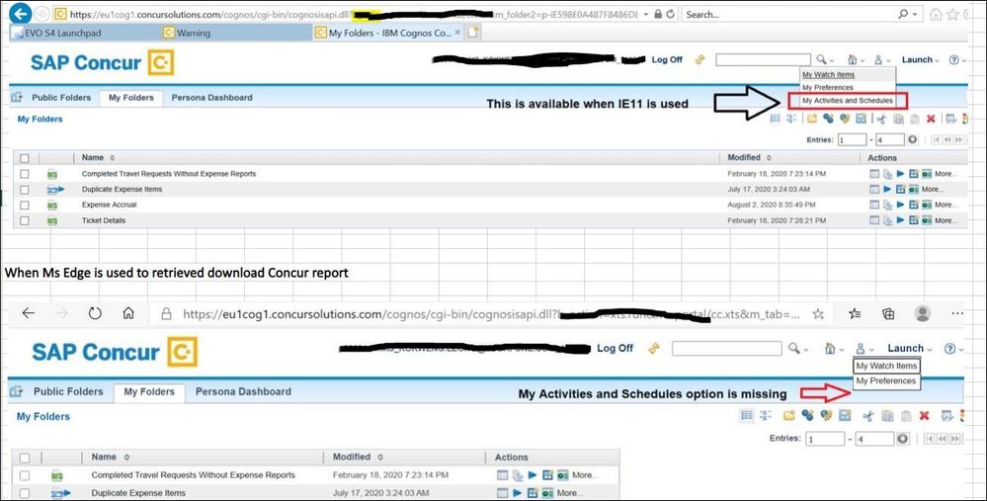Check the Duplicate Expense Items row in Edge
Screen dimensions: 987x501
(25, 493)
